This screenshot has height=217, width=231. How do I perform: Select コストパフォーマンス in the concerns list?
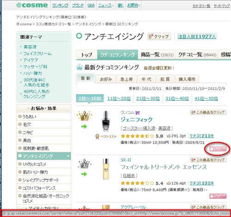pyautogui.click(x=44, y=188)
